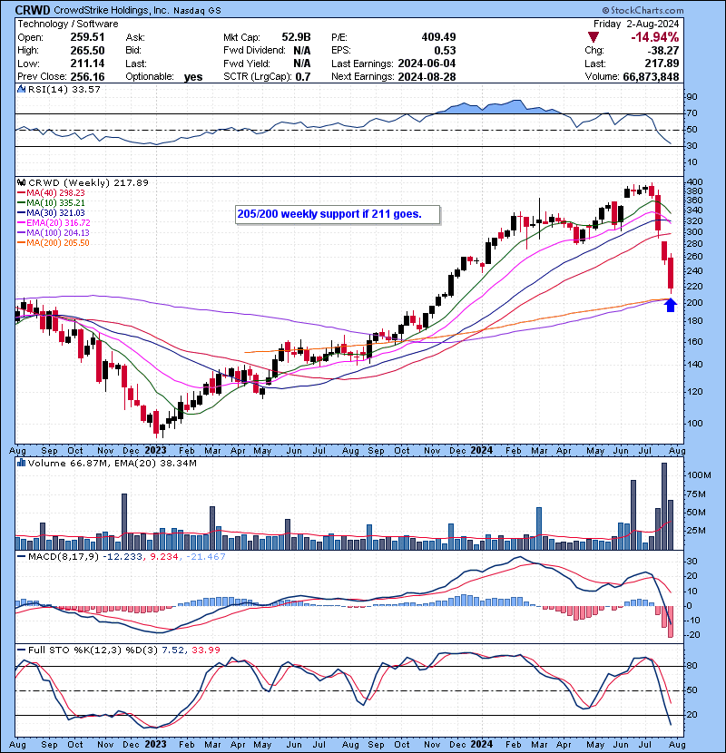The image size is (726, 753).
Task: Click the Optionable 'yes' value
Action: point(192,77)
